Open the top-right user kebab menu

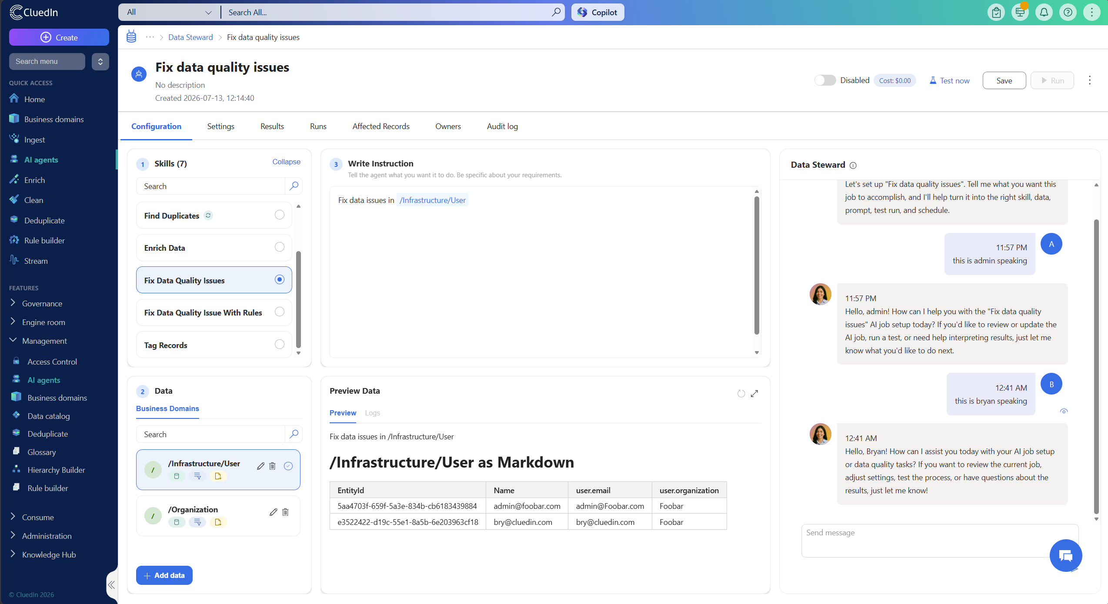point(1091,12)
